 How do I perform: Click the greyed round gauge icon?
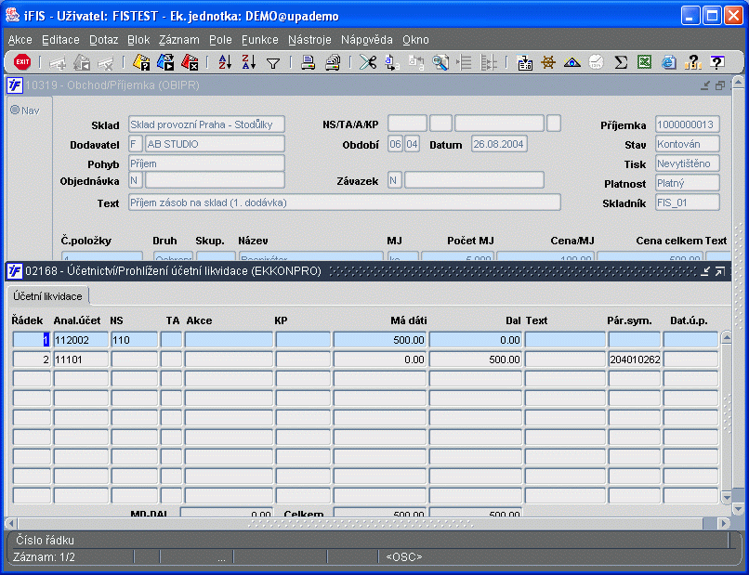597,62
